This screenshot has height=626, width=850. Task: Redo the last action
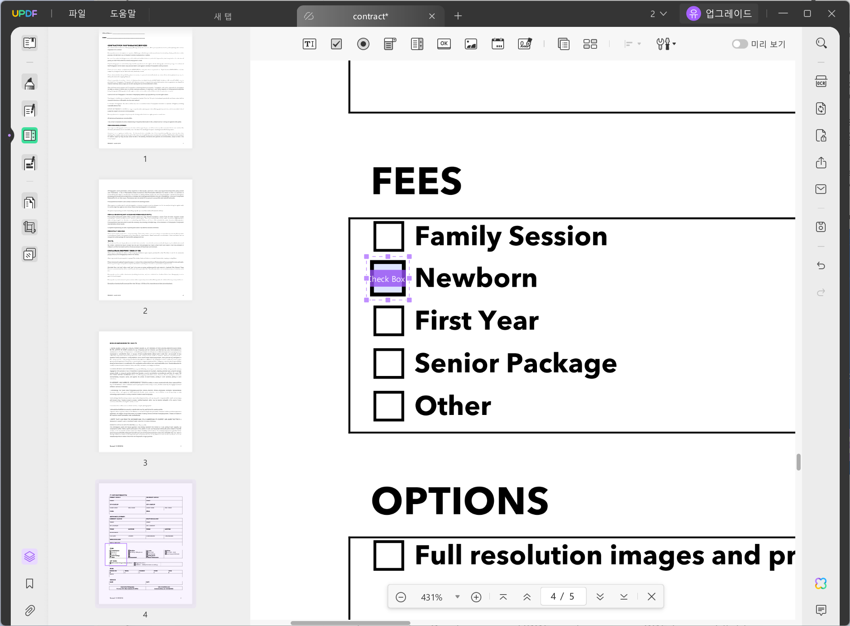[821, 293]
